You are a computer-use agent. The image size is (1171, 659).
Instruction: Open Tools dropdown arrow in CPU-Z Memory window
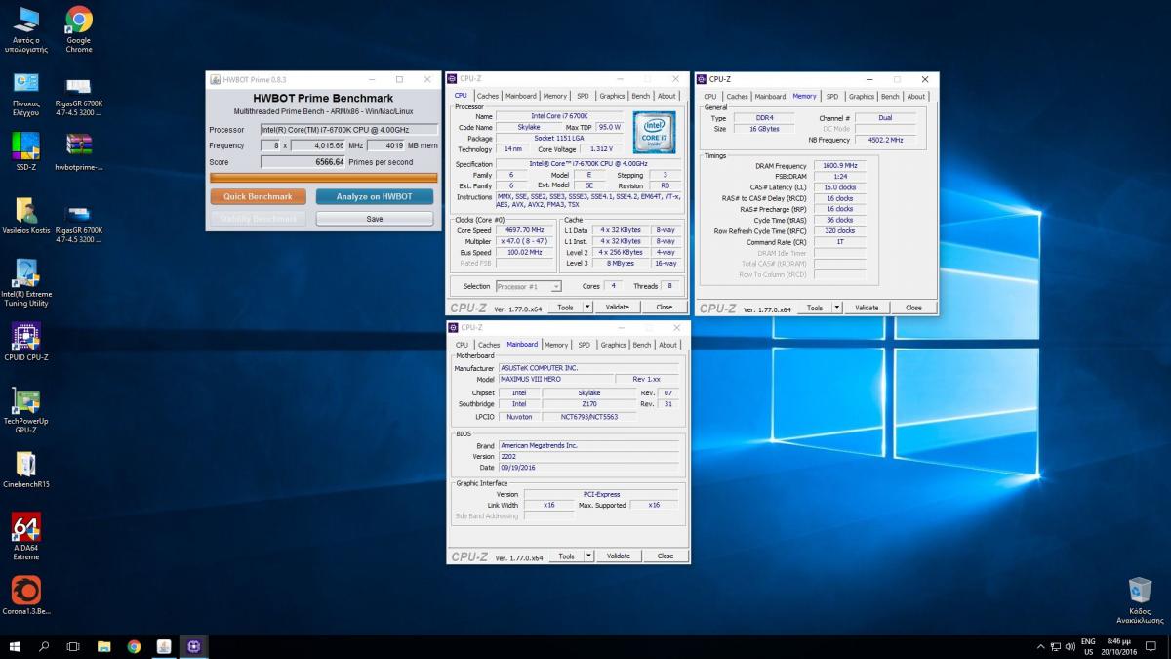[836, 308]
